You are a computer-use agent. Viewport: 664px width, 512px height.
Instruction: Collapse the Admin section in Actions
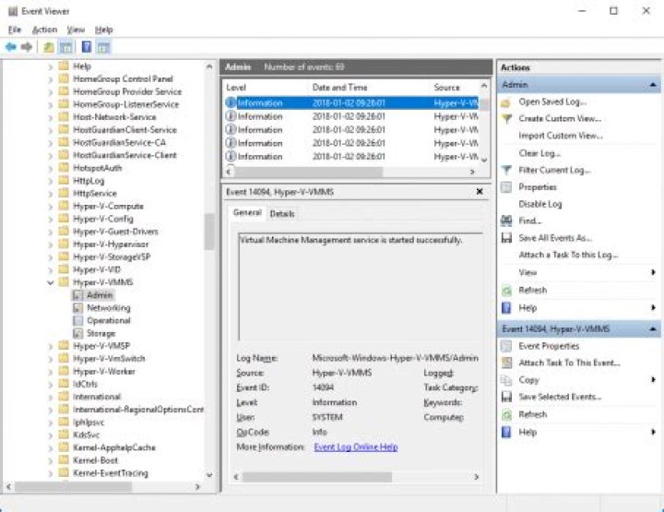tap(653, 85)
